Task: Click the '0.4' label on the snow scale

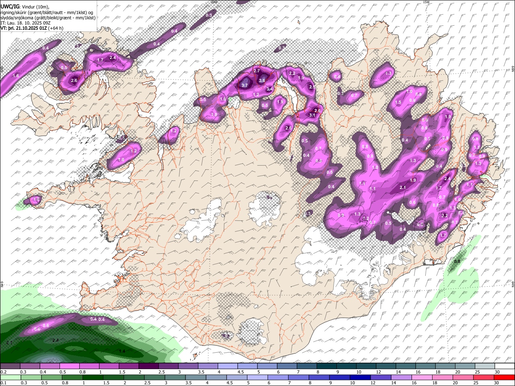Action: pos(43,372)
